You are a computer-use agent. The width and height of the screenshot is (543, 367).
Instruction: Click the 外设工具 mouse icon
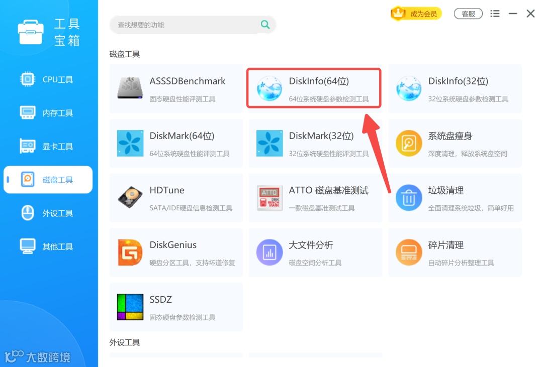pos(27,213)
